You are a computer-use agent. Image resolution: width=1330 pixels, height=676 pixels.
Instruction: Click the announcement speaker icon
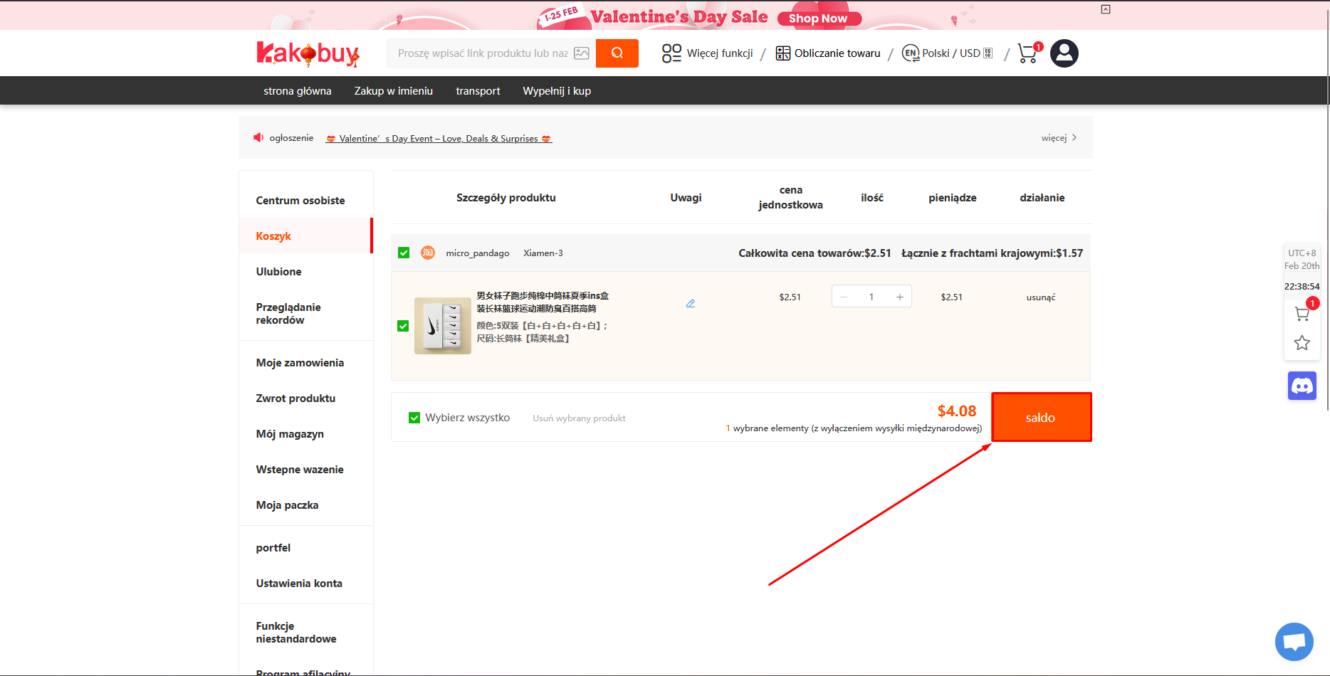(258, 137)
